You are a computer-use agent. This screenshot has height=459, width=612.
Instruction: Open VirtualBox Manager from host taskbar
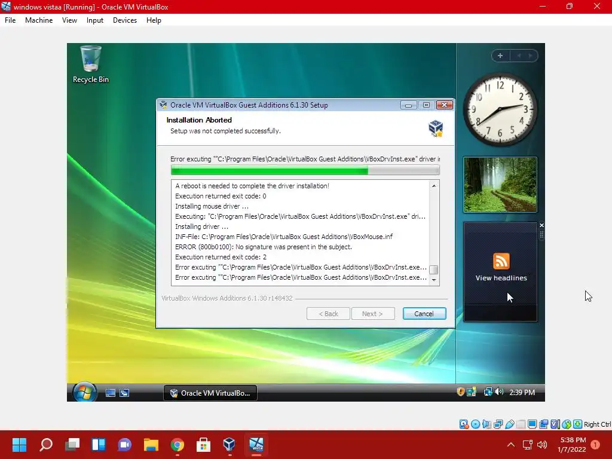(229, 445)
